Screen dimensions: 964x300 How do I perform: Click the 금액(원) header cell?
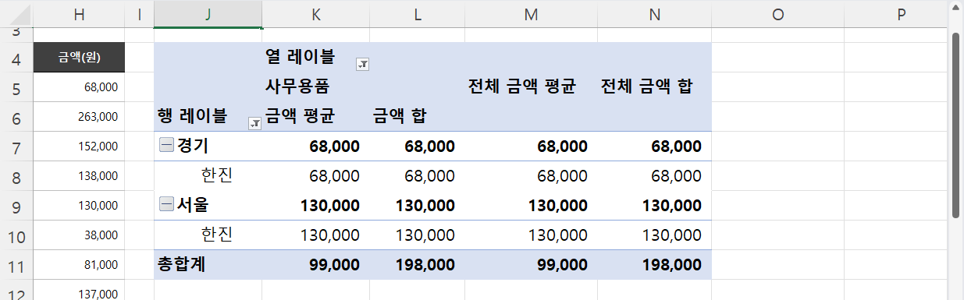click(79, 57)
